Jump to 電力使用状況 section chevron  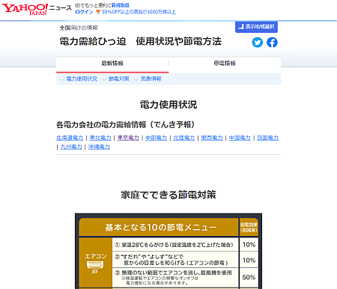click(x=61, y=79)
